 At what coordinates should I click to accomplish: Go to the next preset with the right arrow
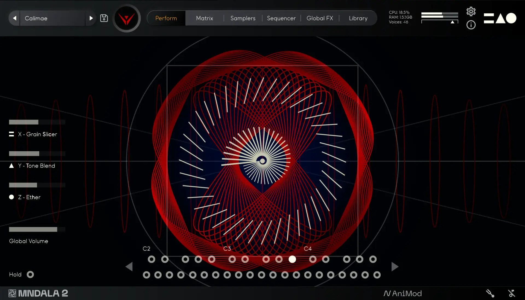(91, 18)
